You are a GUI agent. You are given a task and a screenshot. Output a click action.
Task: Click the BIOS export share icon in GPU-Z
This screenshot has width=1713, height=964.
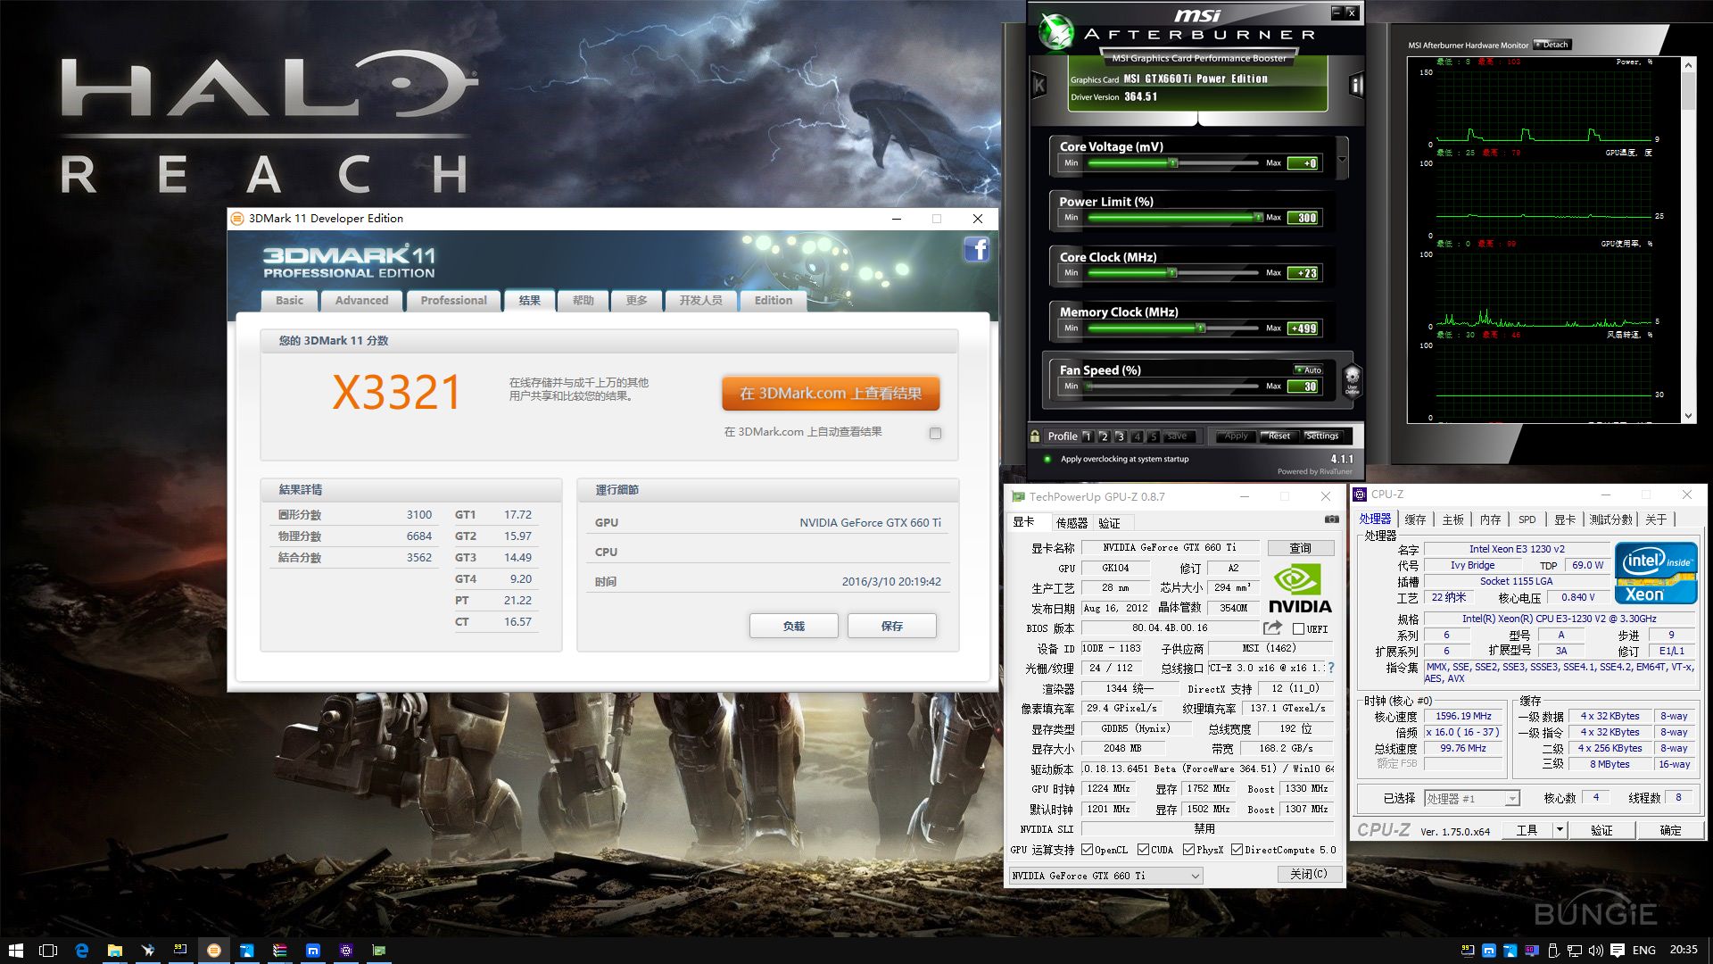click(x=1272, y=628)
